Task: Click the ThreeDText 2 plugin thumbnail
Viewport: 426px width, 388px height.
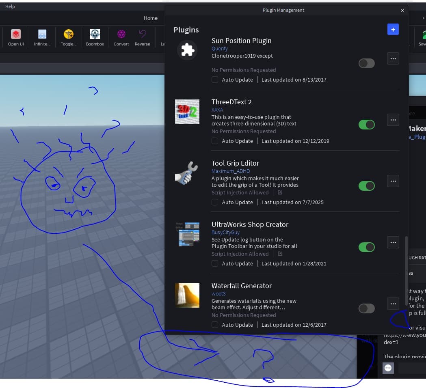Action: click(187, 112)
